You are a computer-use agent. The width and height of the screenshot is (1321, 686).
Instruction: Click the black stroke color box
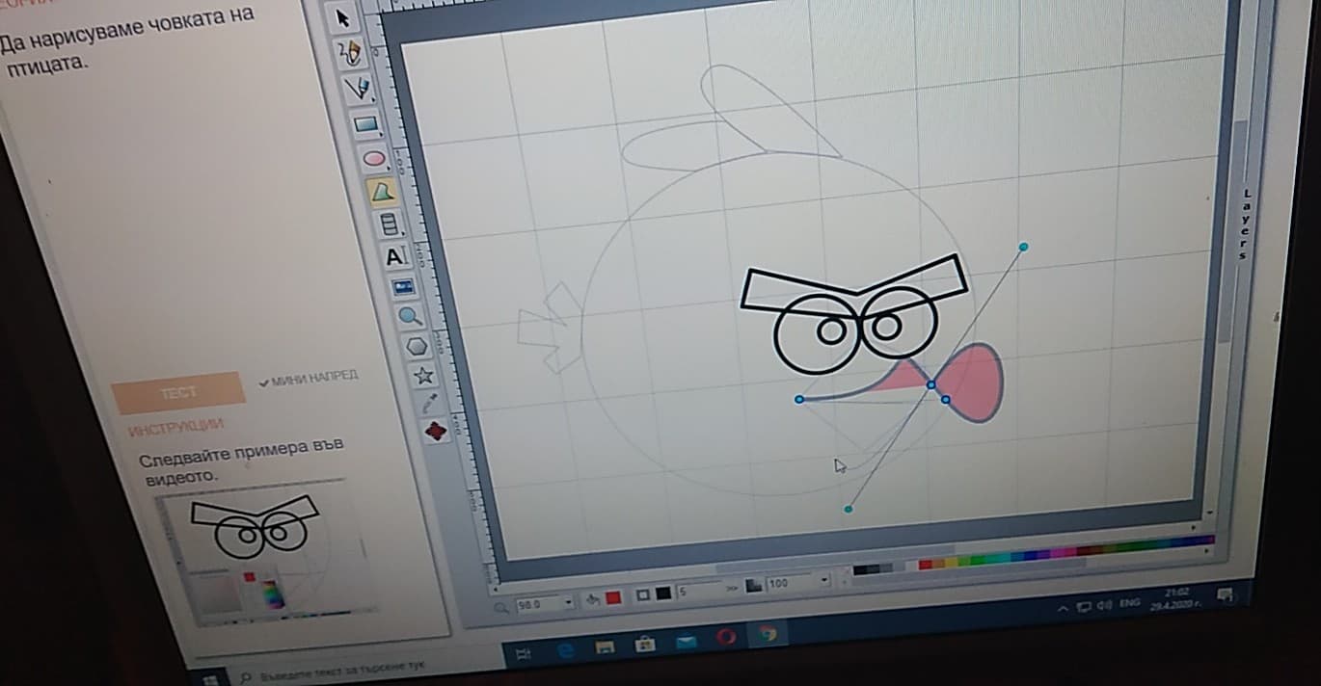point(663,594)
